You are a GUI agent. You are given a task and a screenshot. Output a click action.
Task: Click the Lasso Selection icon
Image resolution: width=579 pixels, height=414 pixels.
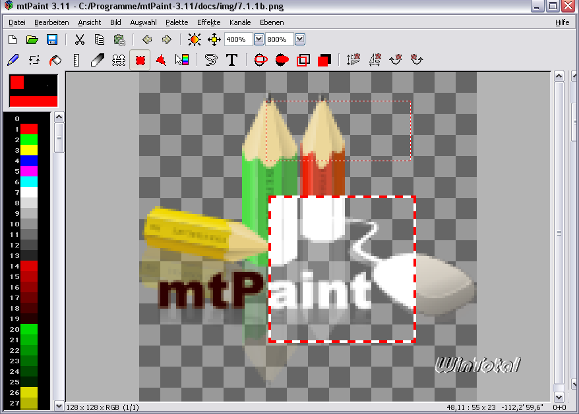coord(211,60)
